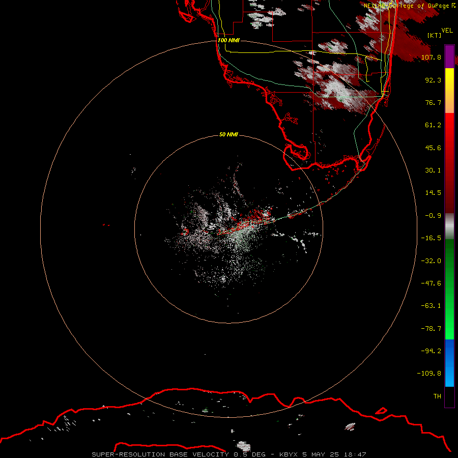Image resolution: width=458 pixels, height=458 pixels.
Task: Click the -78.7 velocity scale value
Action: coord(431,329)
